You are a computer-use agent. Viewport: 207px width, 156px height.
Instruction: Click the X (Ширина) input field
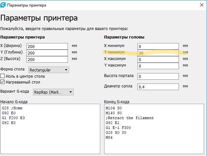pos(47,46)
